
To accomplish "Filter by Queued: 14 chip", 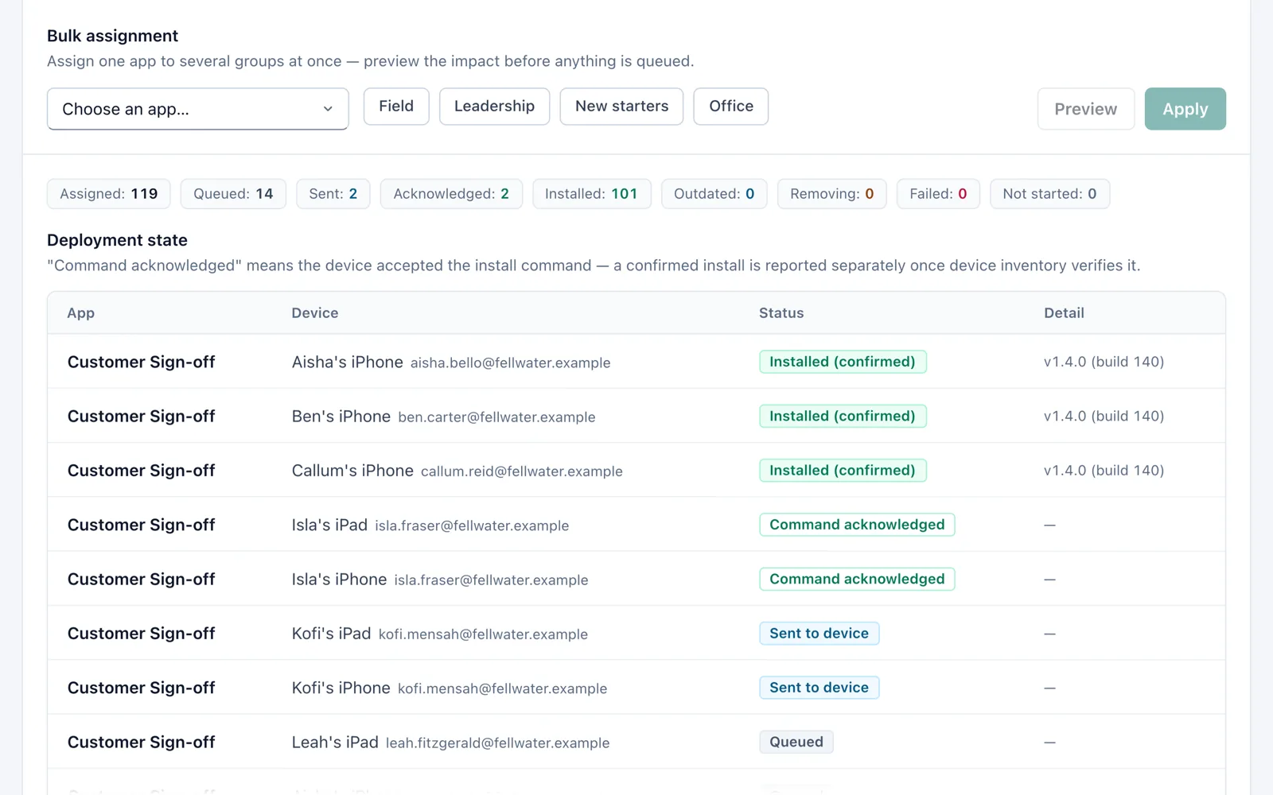I will pos(233,194).
